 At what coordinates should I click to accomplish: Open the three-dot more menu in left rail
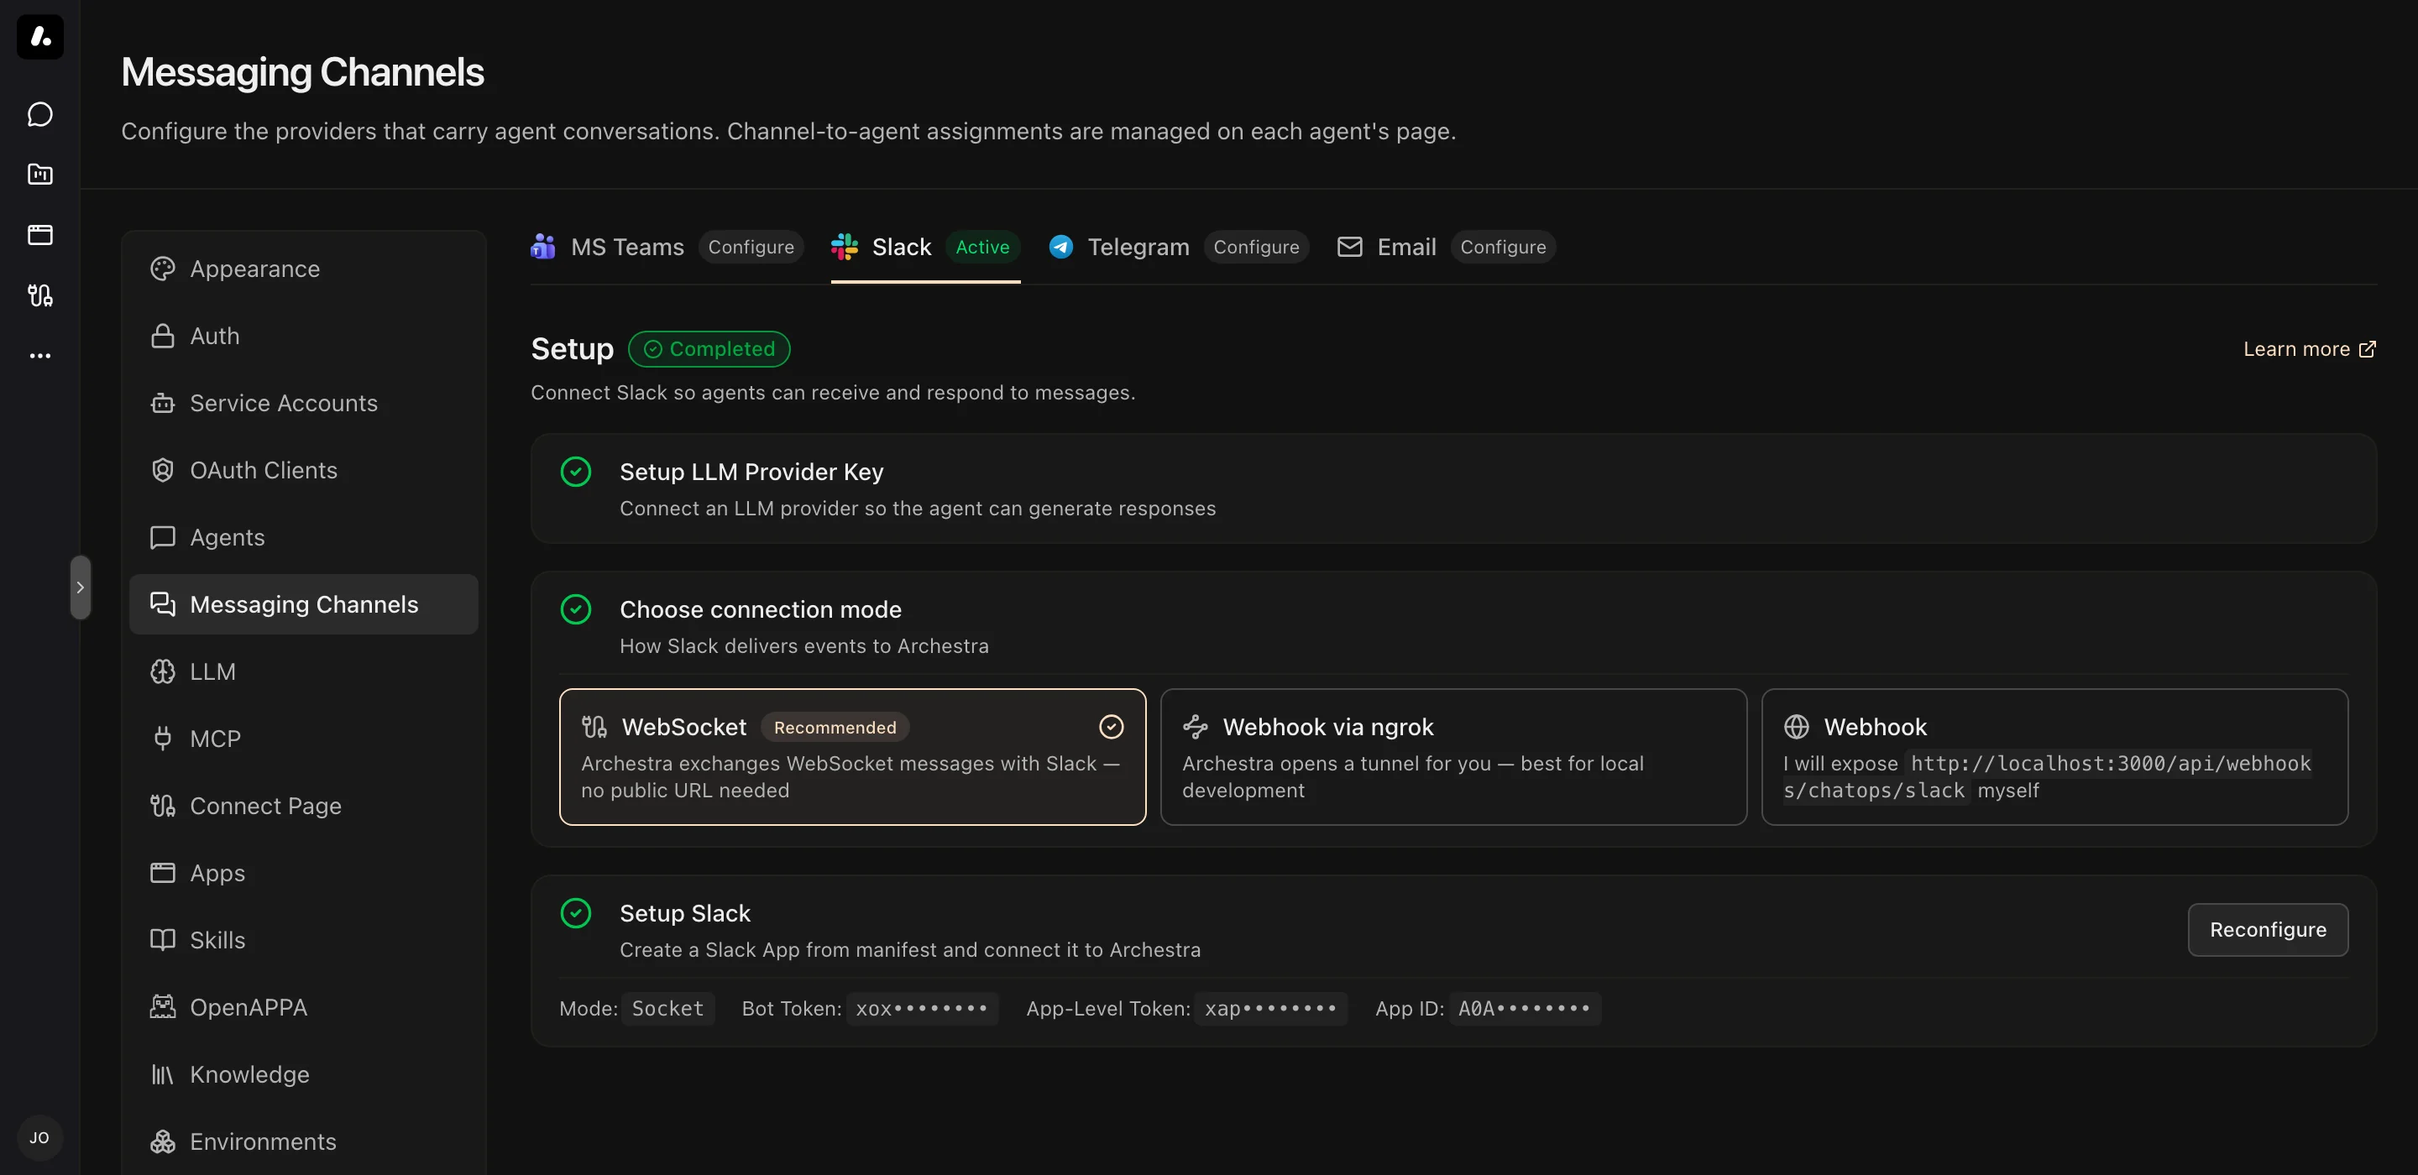pos(40,356)
